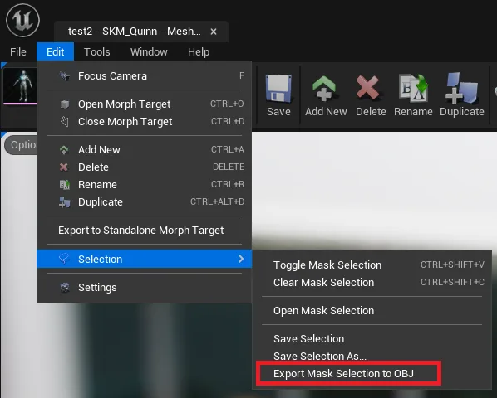Close the test2 - SKM_Quinn tab

pos(214,32)
